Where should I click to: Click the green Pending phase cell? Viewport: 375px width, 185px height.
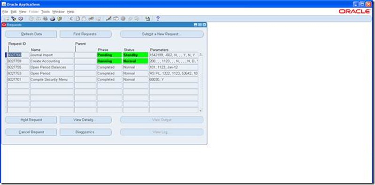pos(109,55)
